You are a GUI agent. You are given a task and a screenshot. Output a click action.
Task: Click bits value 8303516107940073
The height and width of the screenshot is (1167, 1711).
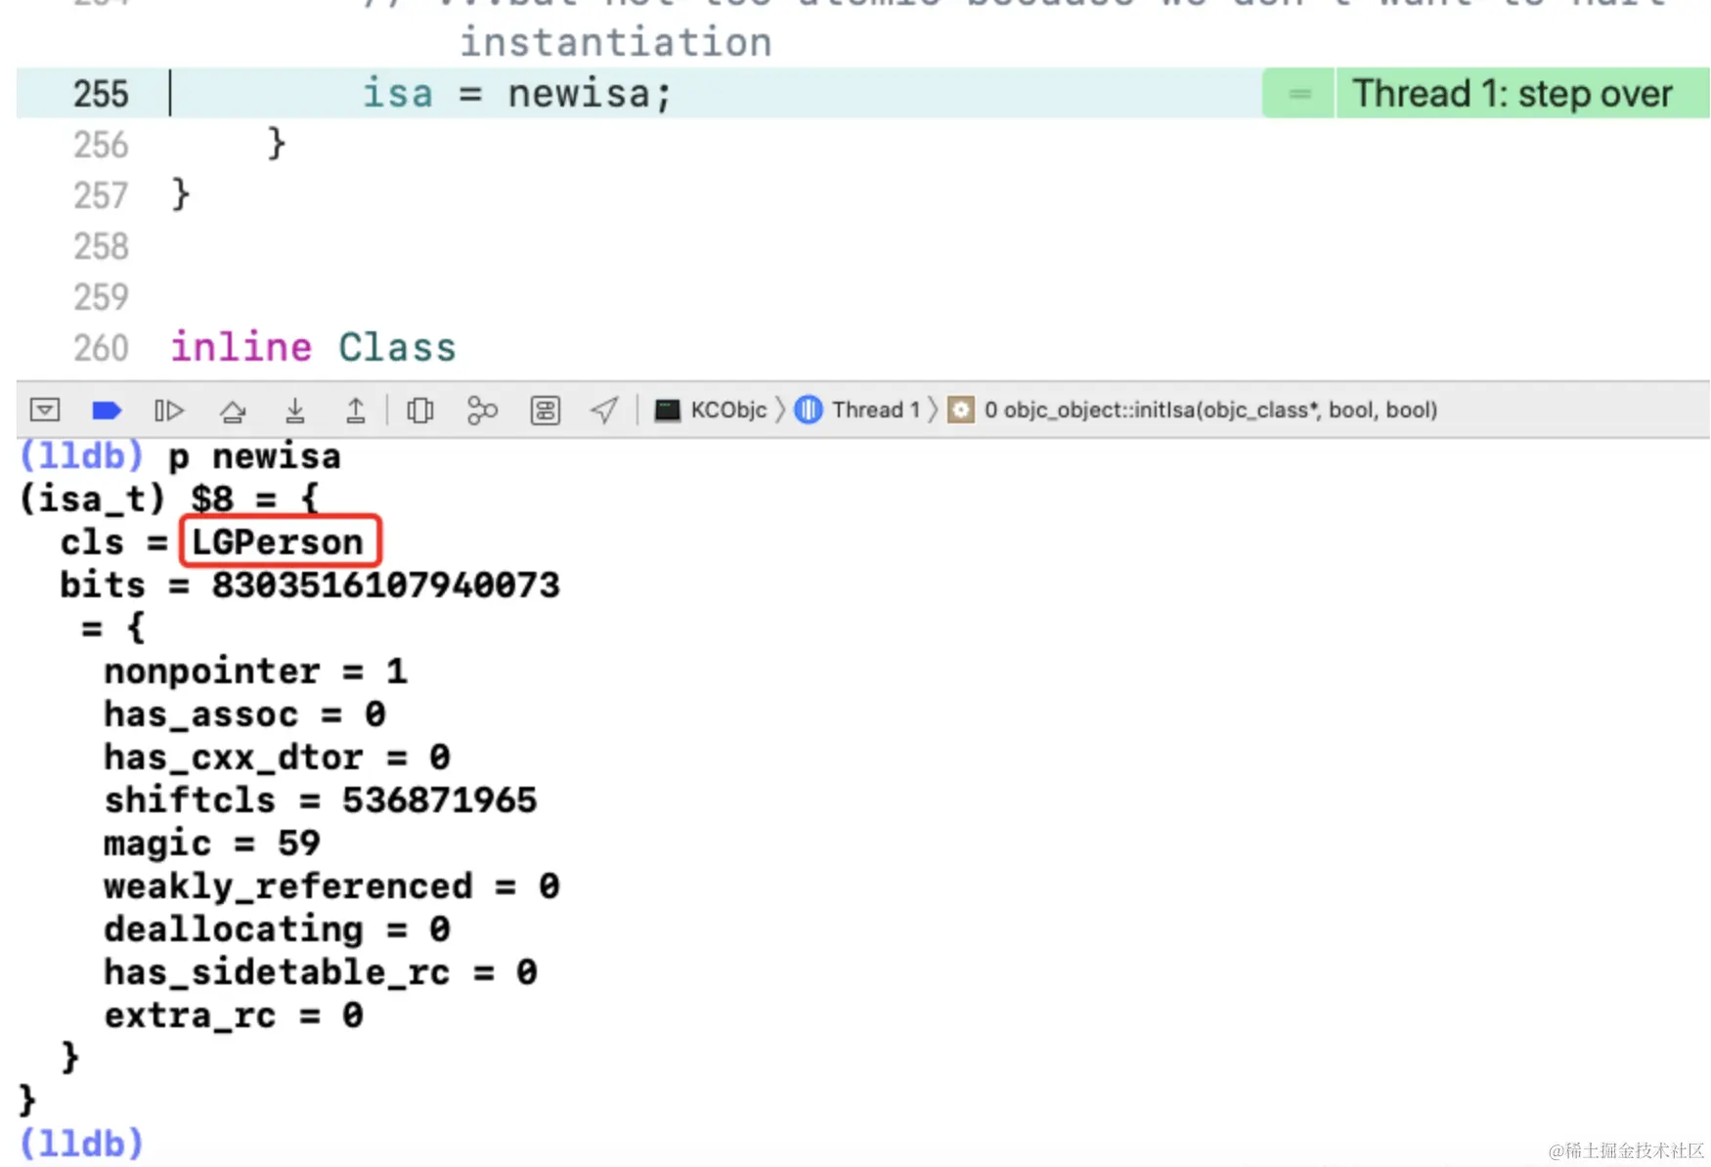(386, 584)
